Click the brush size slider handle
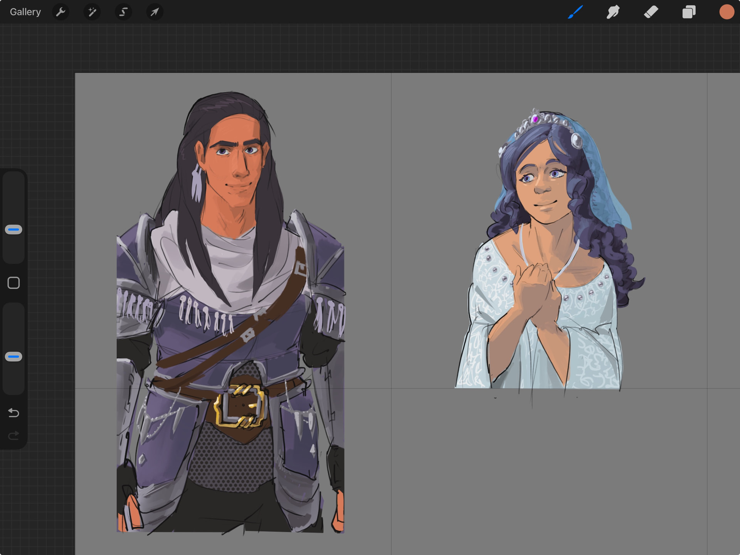 tap(13, 230)
